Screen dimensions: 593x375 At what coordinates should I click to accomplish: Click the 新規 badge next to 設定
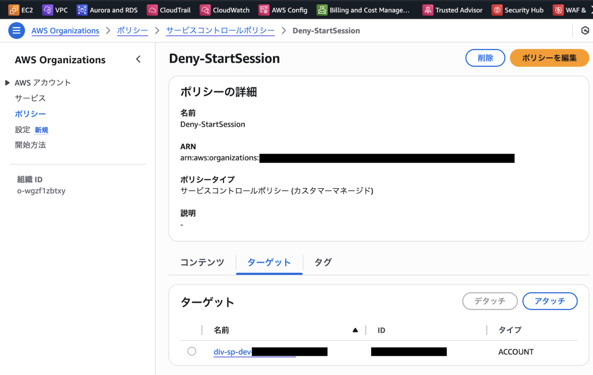pos(42,130)
